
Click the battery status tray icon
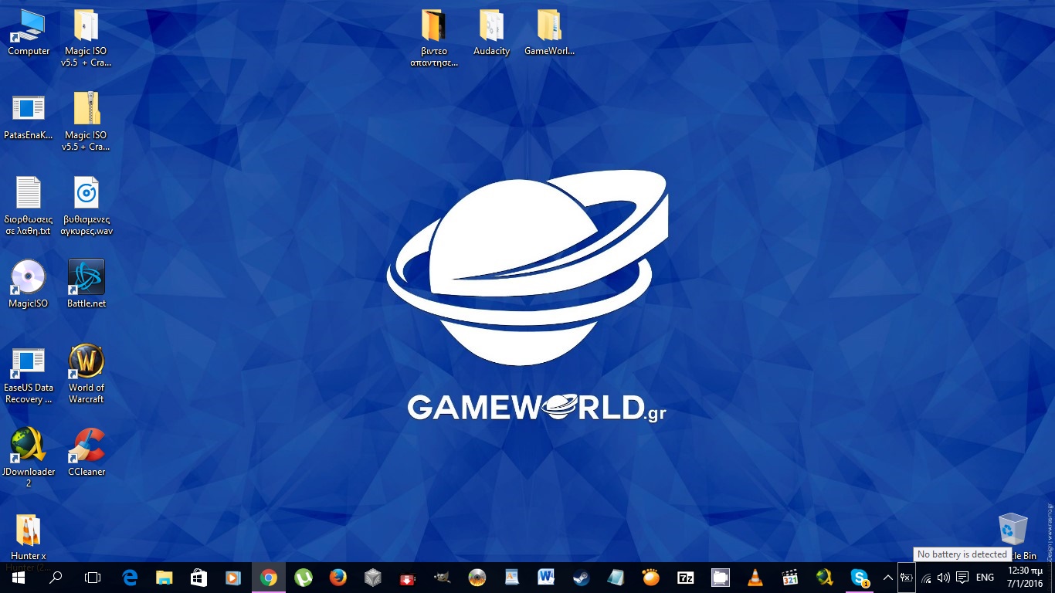pos(907,578)
